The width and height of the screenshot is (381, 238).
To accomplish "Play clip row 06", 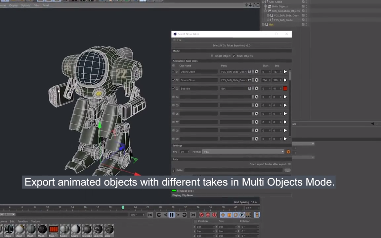I will (285, 114).
